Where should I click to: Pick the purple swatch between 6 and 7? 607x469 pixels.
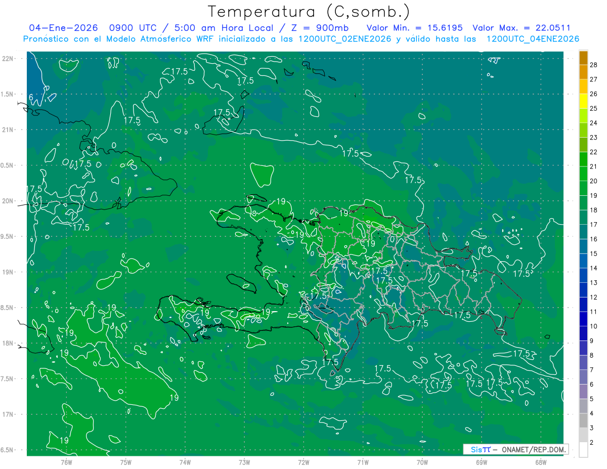[583, 377]
